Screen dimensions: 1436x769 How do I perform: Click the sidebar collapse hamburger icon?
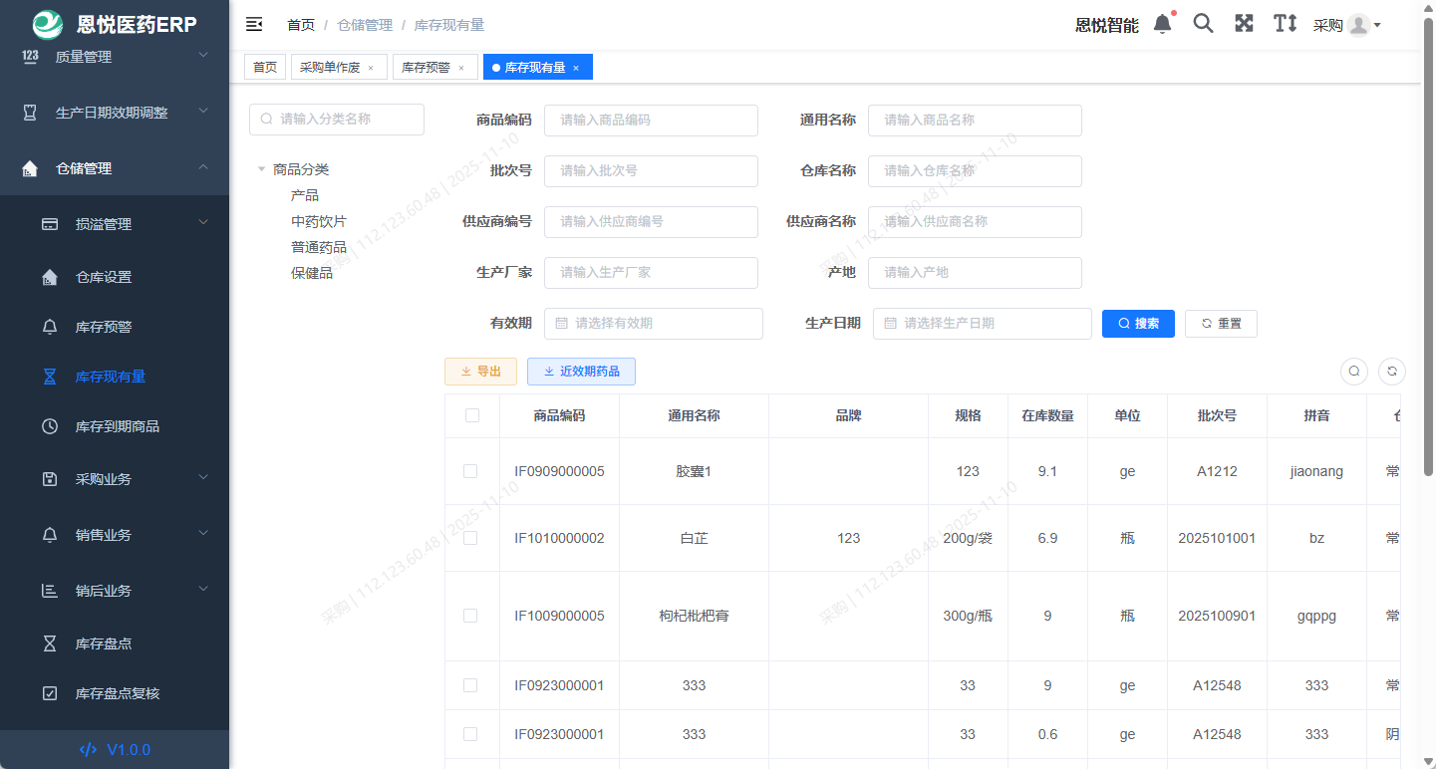(x=254, y=23)
